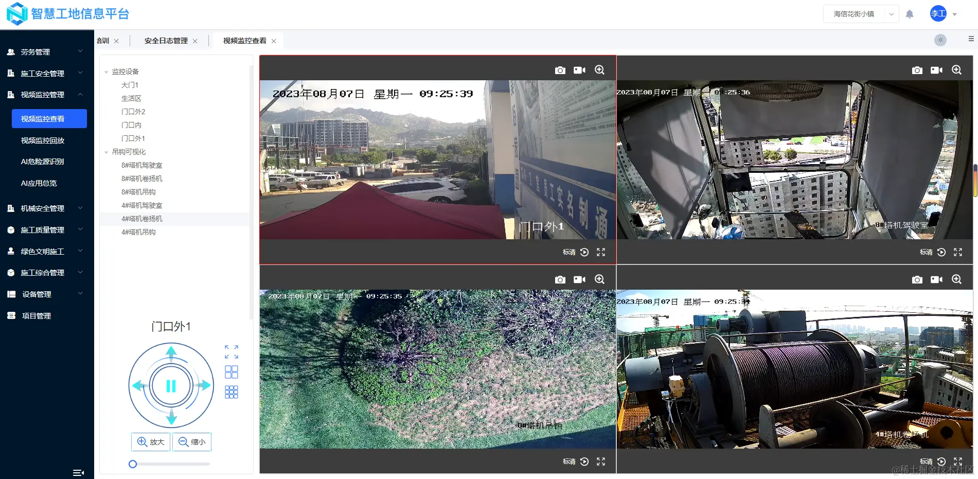Pan camera left with PTZ arrow
Viewport: 978px width, 479px height.
tap(138, 385)
